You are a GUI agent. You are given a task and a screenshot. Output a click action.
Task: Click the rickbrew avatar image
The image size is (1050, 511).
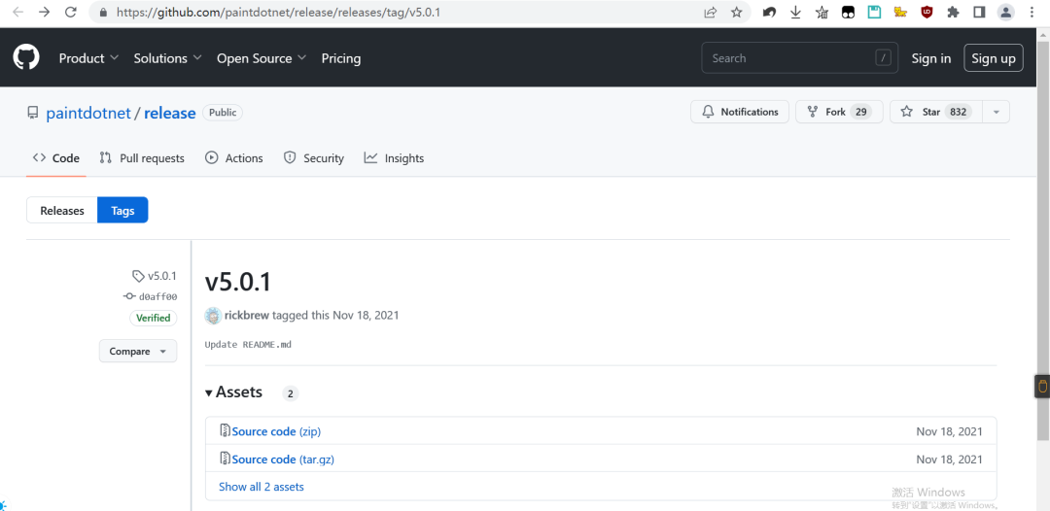click(x=213, y=315)
